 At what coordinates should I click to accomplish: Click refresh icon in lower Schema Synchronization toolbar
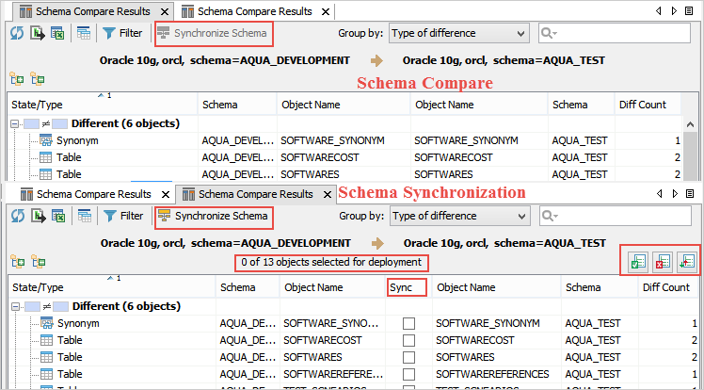click(15, 217)
